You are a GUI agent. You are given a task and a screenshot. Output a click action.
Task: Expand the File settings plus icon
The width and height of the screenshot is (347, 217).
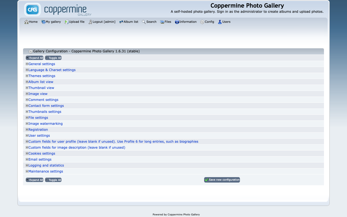tap(27, 118)
